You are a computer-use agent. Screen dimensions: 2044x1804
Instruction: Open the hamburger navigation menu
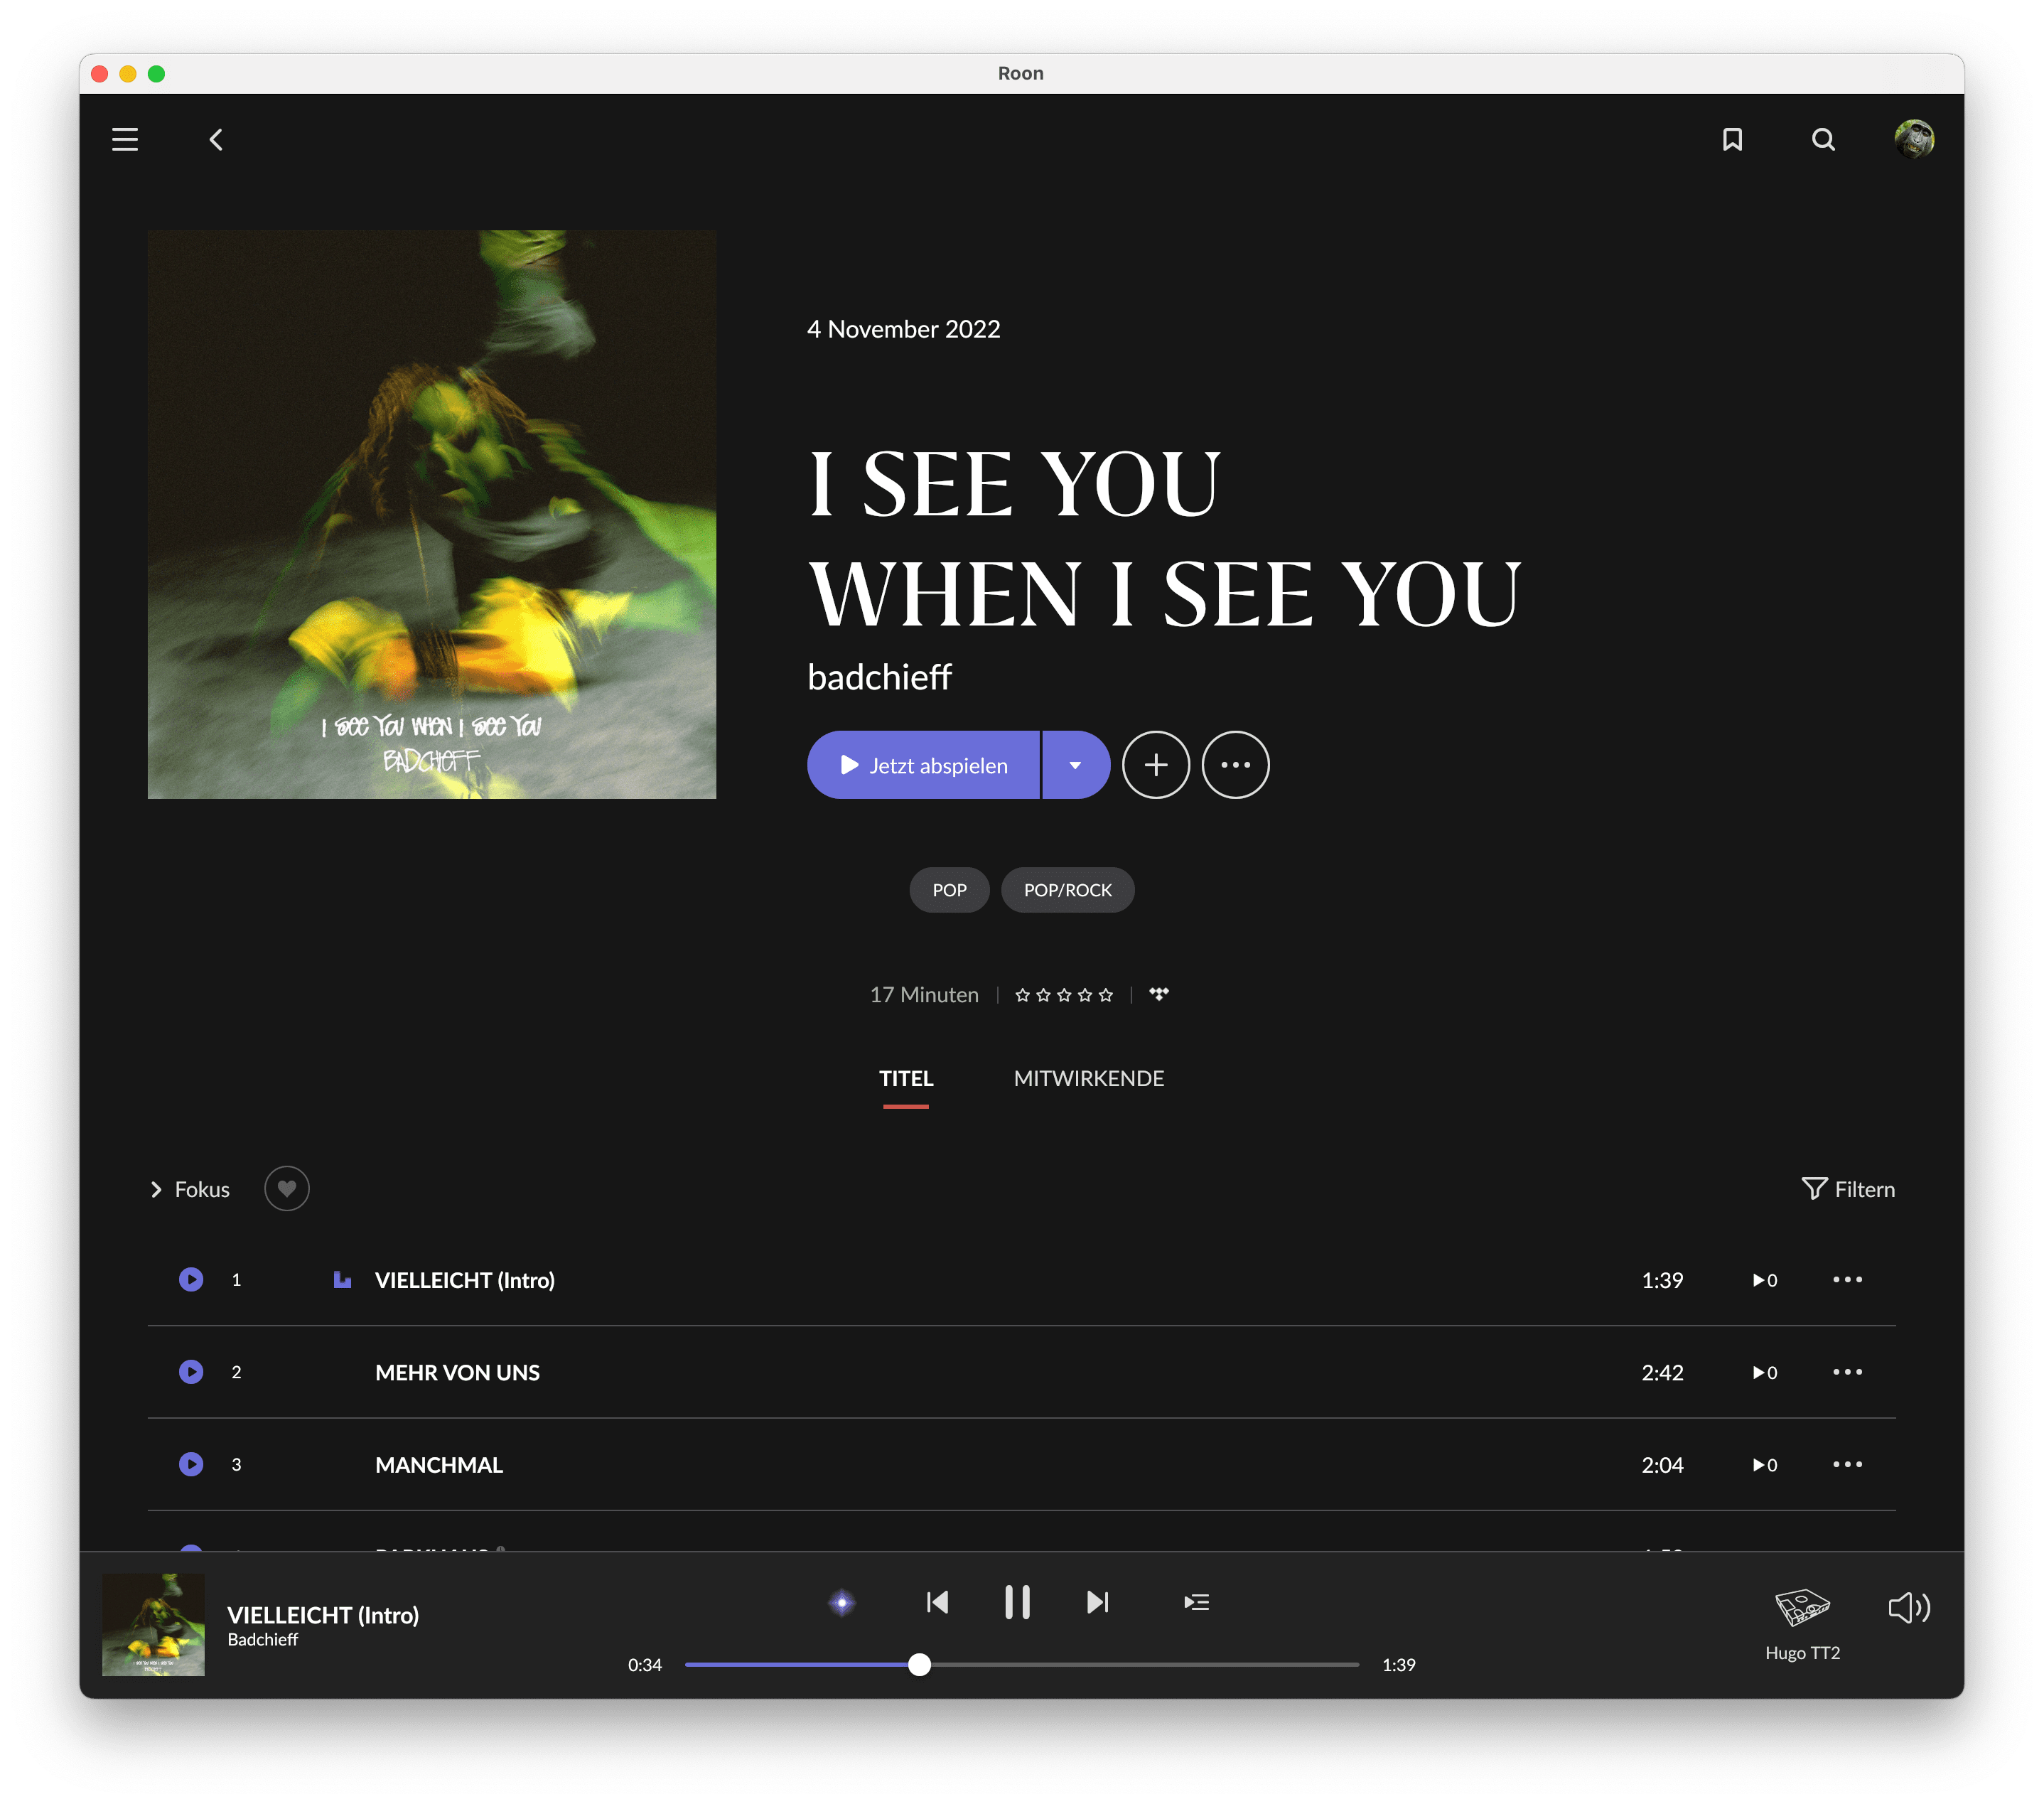[125, 139]
